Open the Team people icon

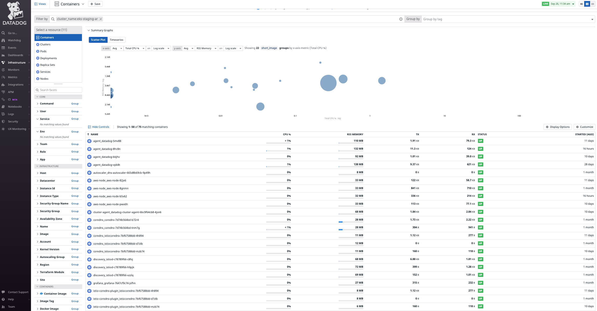3,307
